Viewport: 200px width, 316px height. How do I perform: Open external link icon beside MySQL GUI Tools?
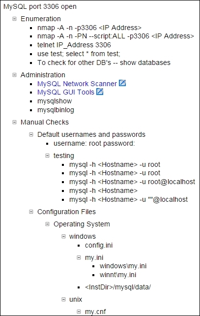[x=100, y=92]
